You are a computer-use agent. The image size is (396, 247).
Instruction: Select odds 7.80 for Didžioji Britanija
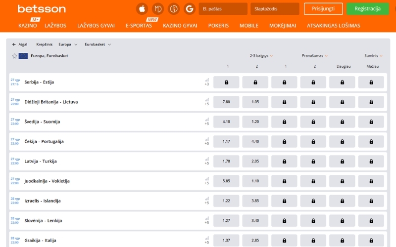[226, 102]
